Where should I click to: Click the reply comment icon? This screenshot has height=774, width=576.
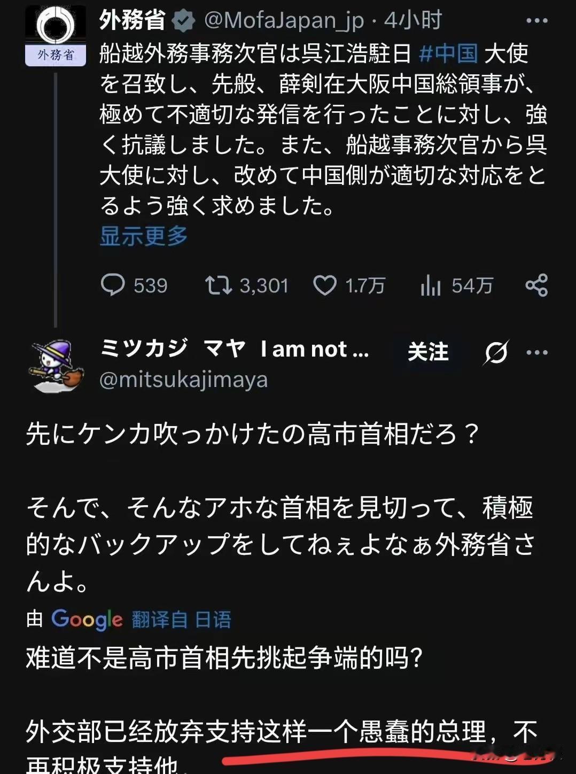[x=113, y=285]
